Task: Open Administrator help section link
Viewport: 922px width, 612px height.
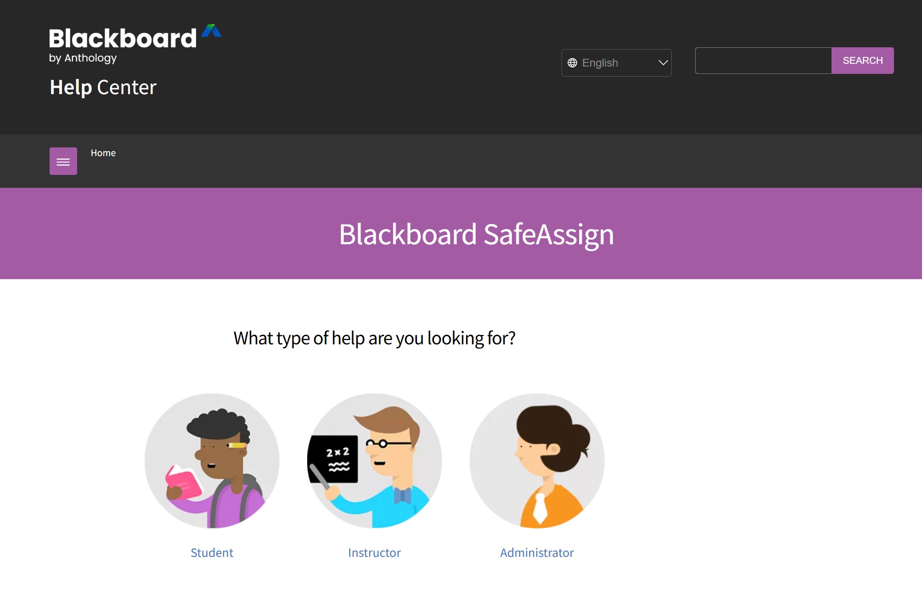Action: tap(537, 552)
